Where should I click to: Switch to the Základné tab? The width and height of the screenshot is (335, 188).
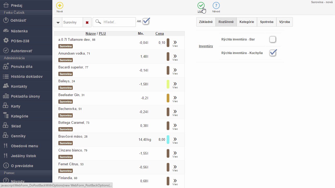pos(206,22)
